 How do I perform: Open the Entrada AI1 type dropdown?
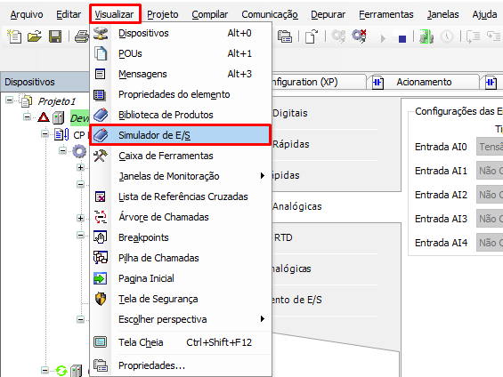click(490, 171)
